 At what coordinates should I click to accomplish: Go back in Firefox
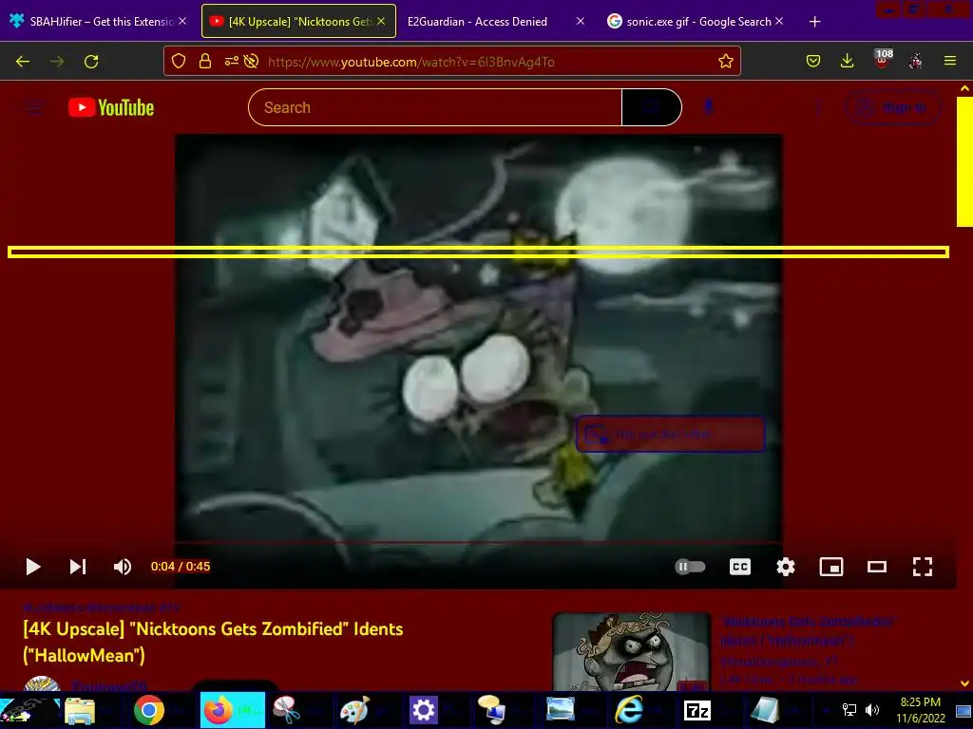pos(23,62)
